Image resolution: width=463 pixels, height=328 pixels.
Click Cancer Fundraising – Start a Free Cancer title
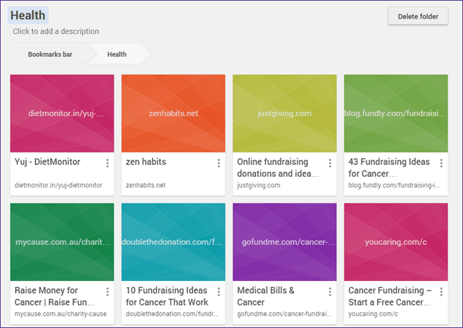coord(390,296)
